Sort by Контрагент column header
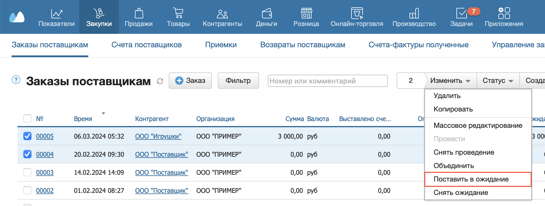The width and height of the screenshot is (545, 206). tap(152, 119)
